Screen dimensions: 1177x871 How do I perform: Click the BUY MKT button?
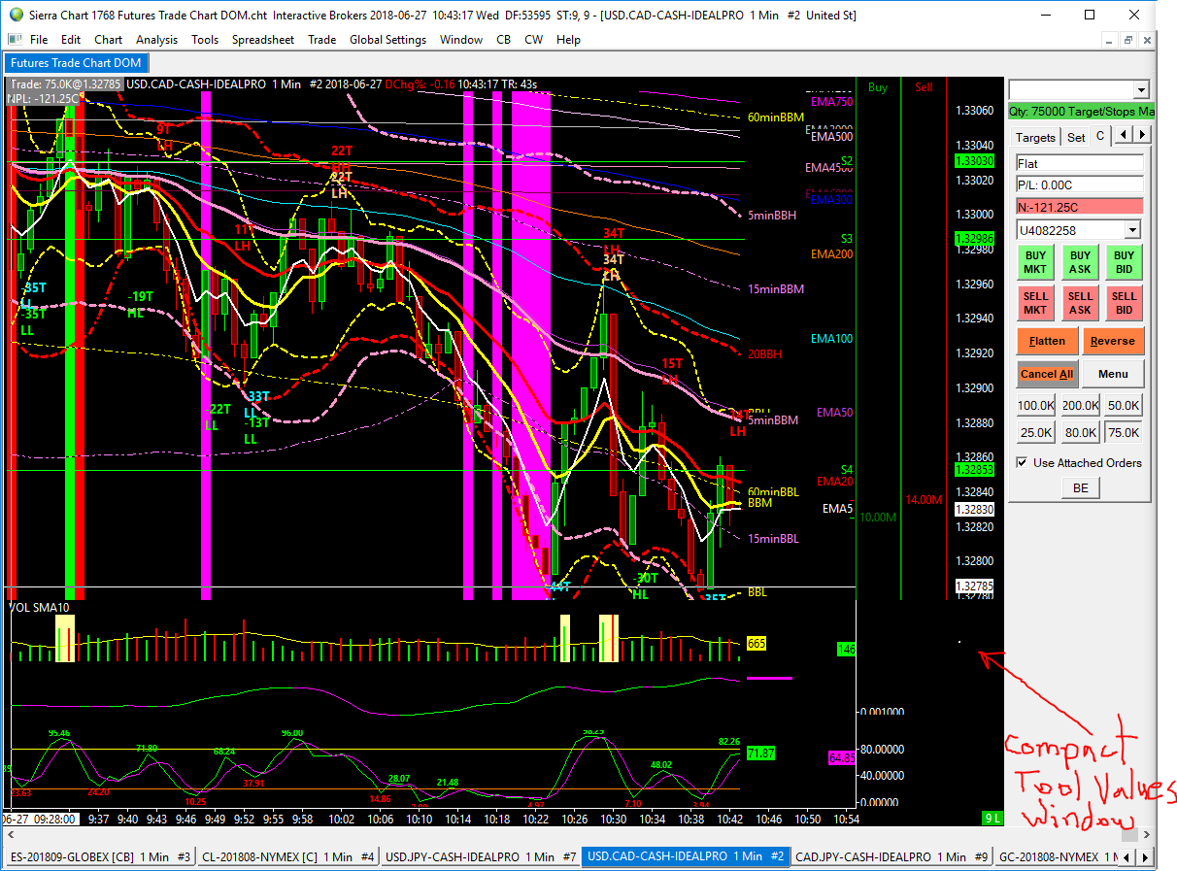click(1035, 263)
